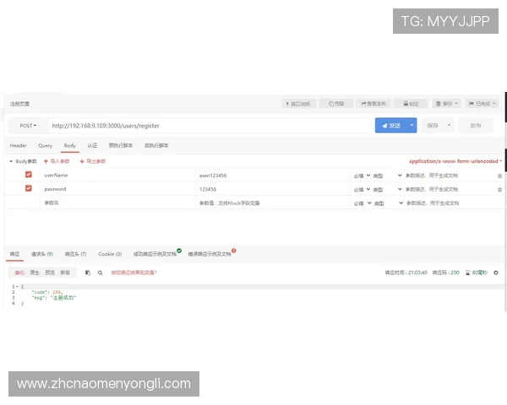Click the 锁定 lock icon button

click(x=411, y=104)
